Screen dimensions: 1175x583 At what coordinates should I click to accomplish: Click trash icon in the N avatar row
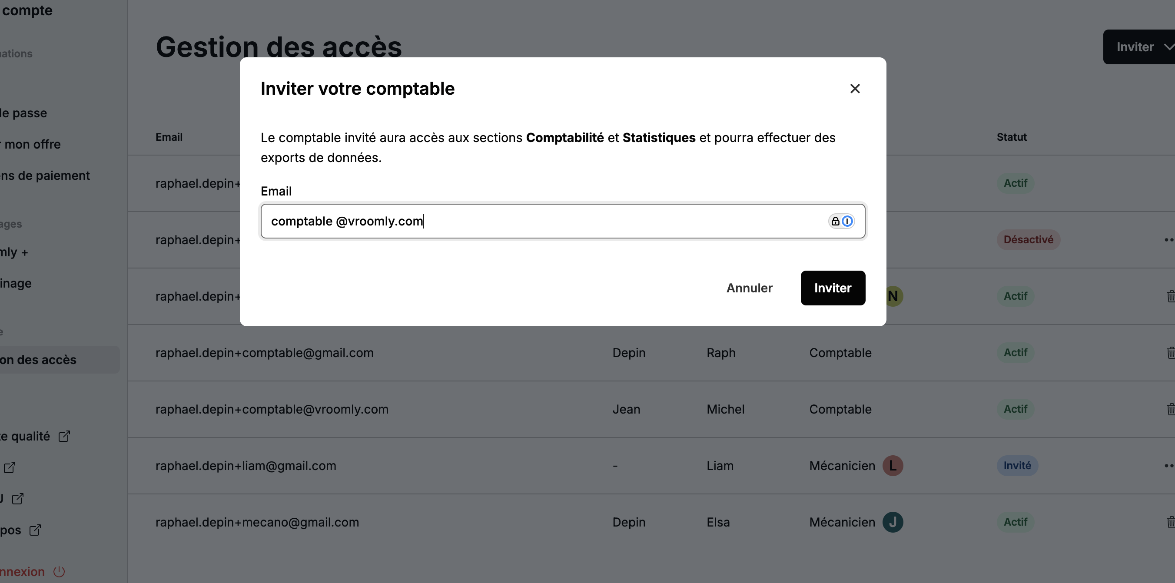[1171, 296]
